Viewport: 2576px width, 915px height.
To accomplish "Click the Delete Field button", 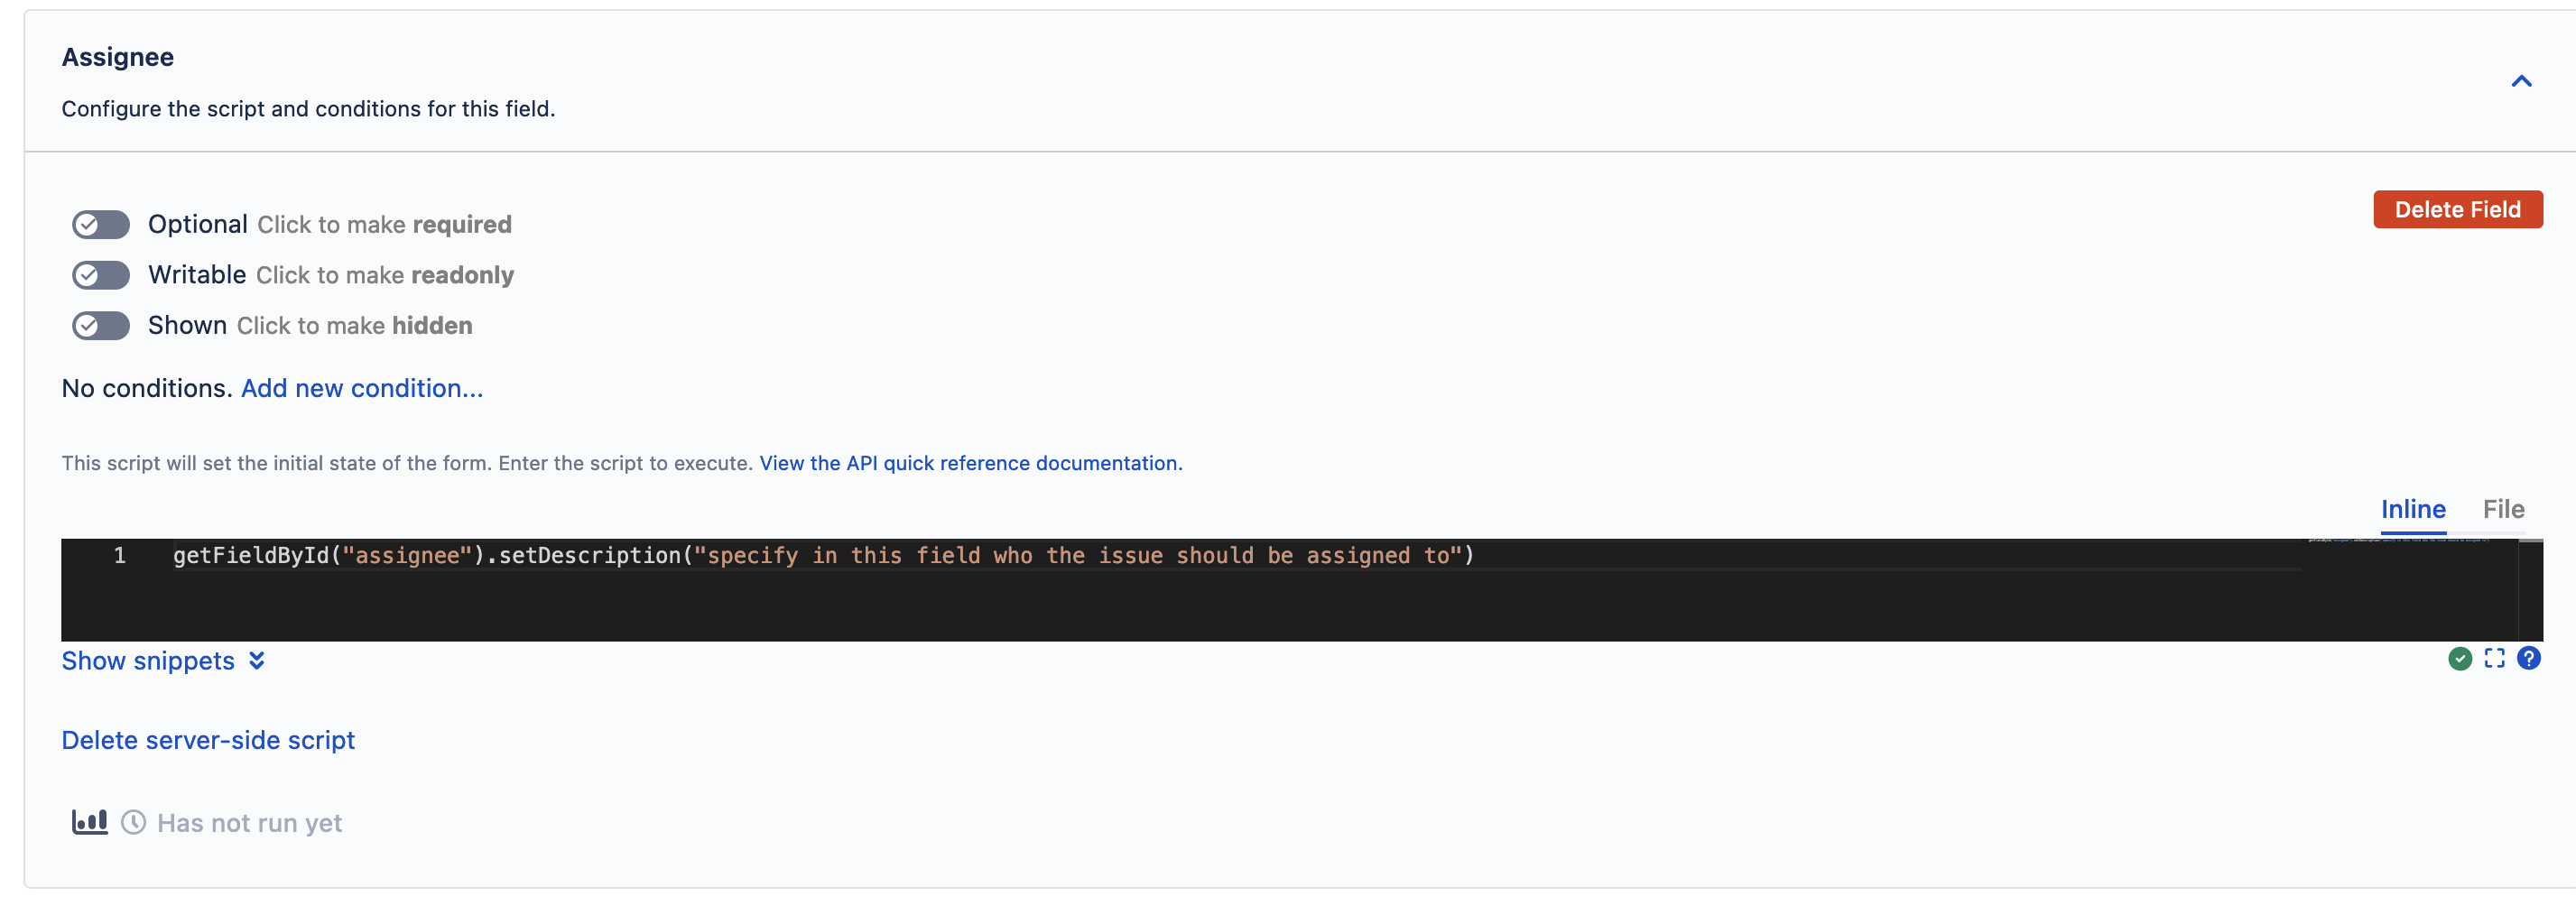I will pyautogui.click(x=2457, y=209).
